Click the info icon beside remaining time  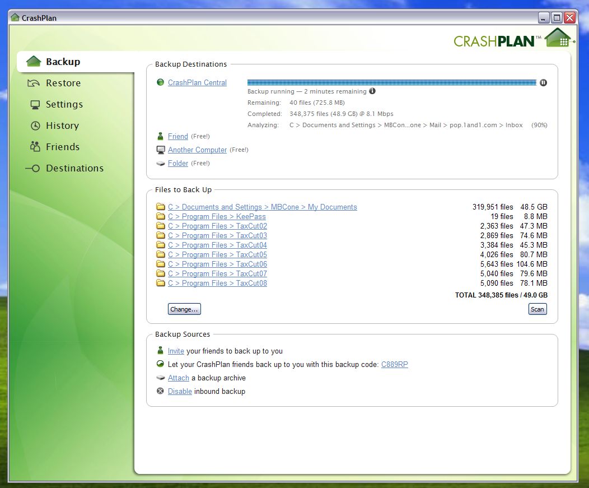[372, 91]
